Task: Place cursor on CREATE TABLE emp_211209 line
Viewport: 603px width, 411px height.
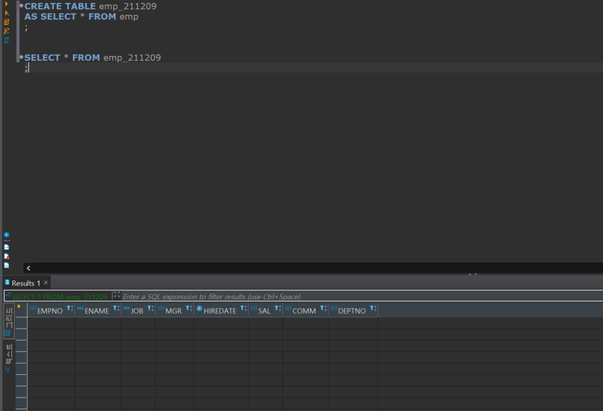Action: click(x=90, y=6)
